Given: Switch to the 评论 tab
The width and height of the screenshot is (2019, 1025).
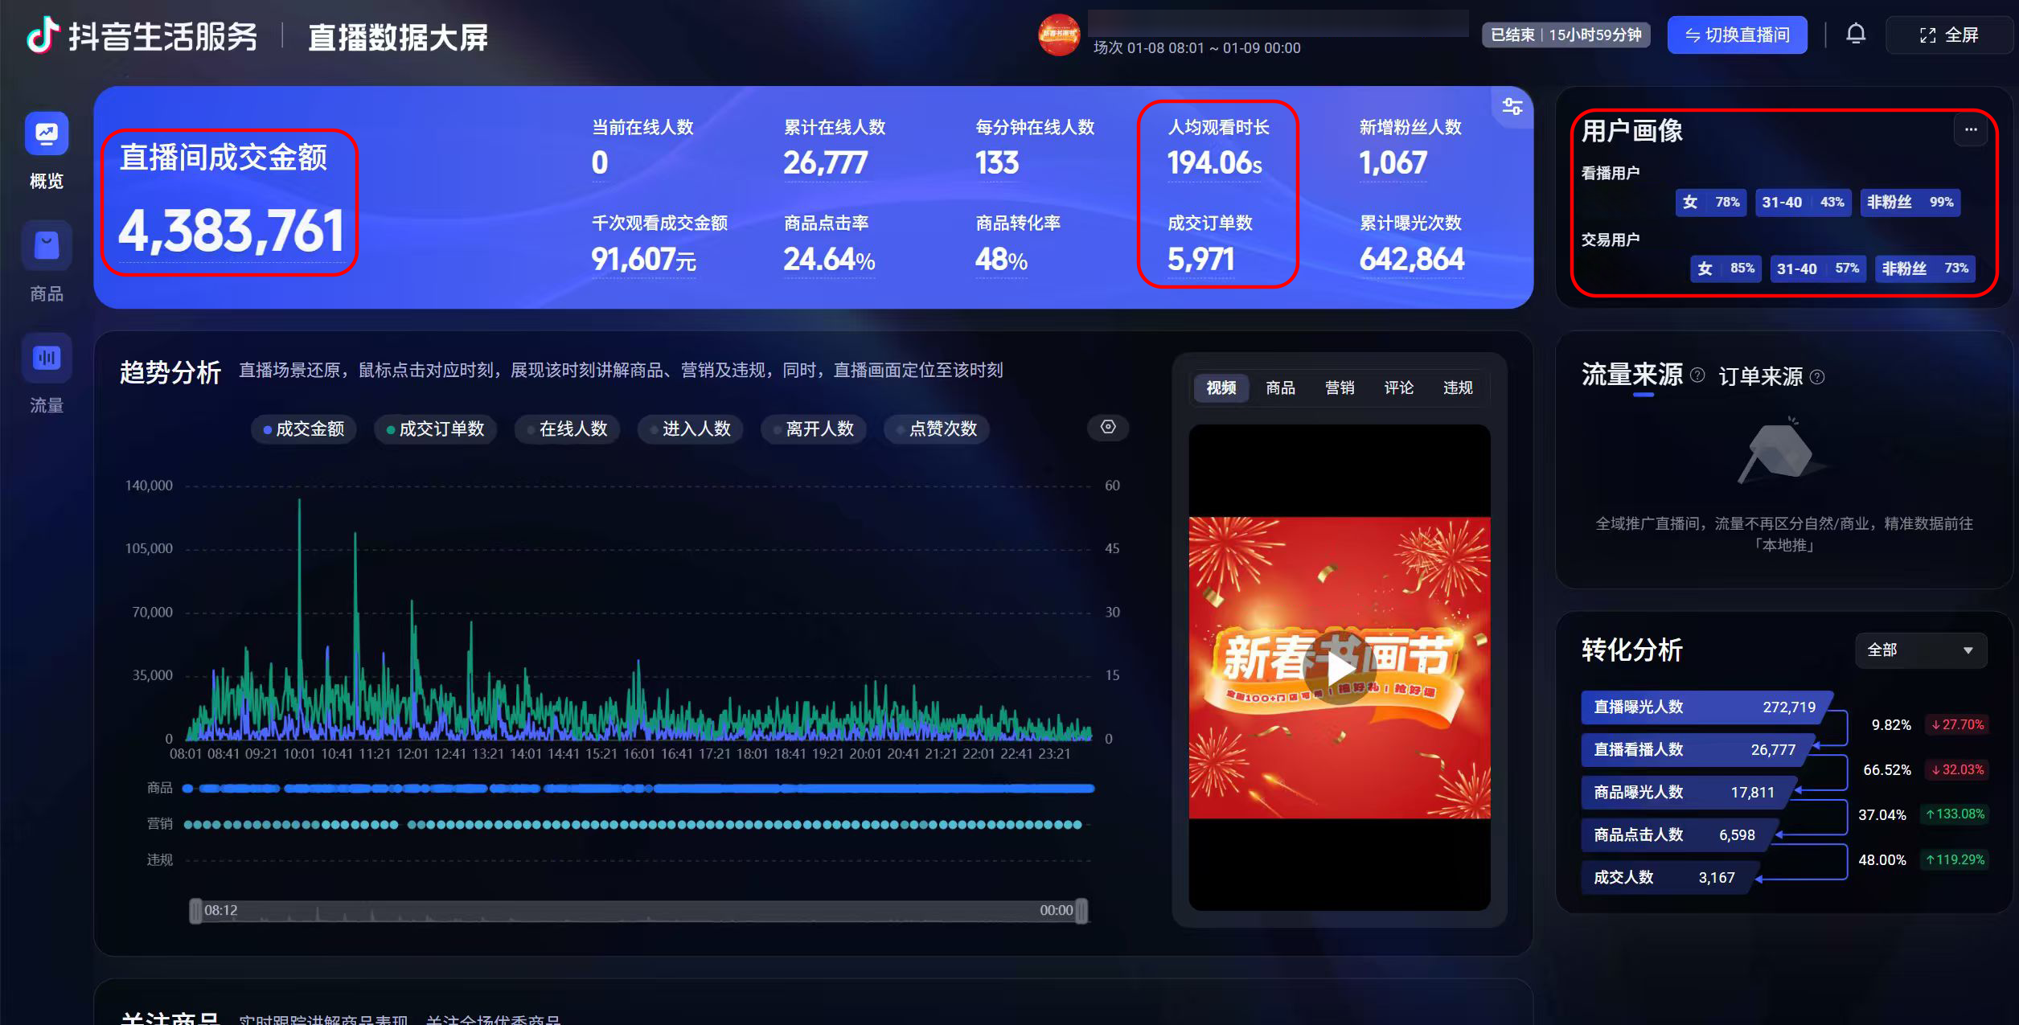Looking at the screenshot, I should click(x=1398, y=387).
